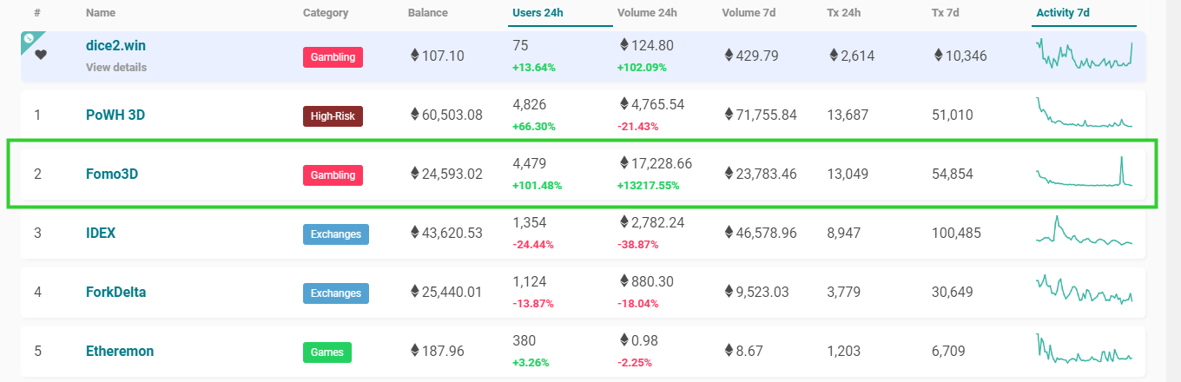The image size is (1181, 382).
Task: Click the sponsored badge on the dice2.win row
Action: coord(28,39)
